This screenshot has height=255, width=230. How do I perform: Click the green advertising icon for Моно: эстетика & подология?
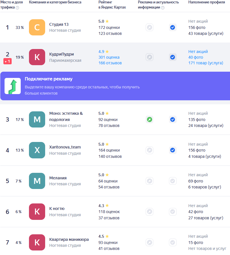pyautogui.click(x=150, y=120)
